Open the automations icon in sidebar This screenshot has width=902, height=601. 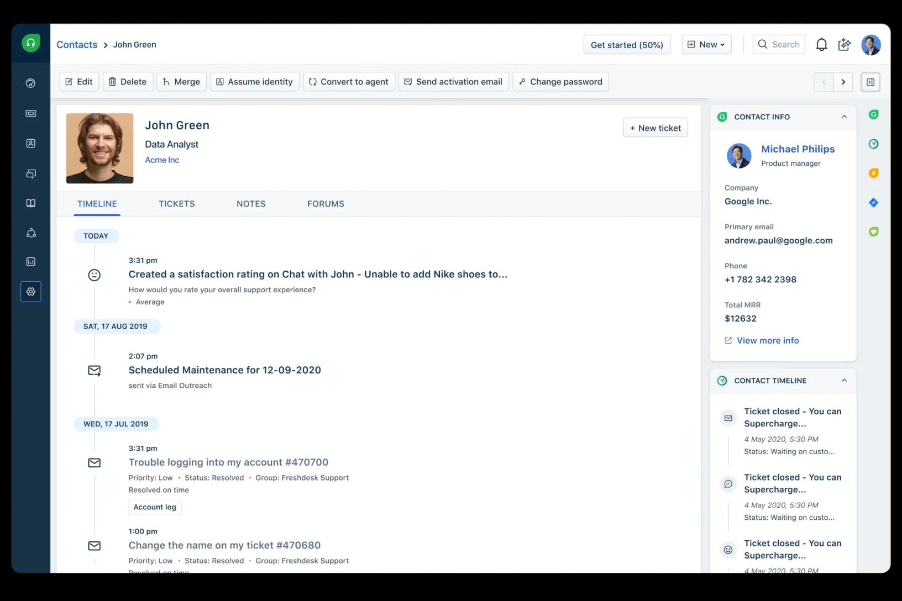coord(31,233)
